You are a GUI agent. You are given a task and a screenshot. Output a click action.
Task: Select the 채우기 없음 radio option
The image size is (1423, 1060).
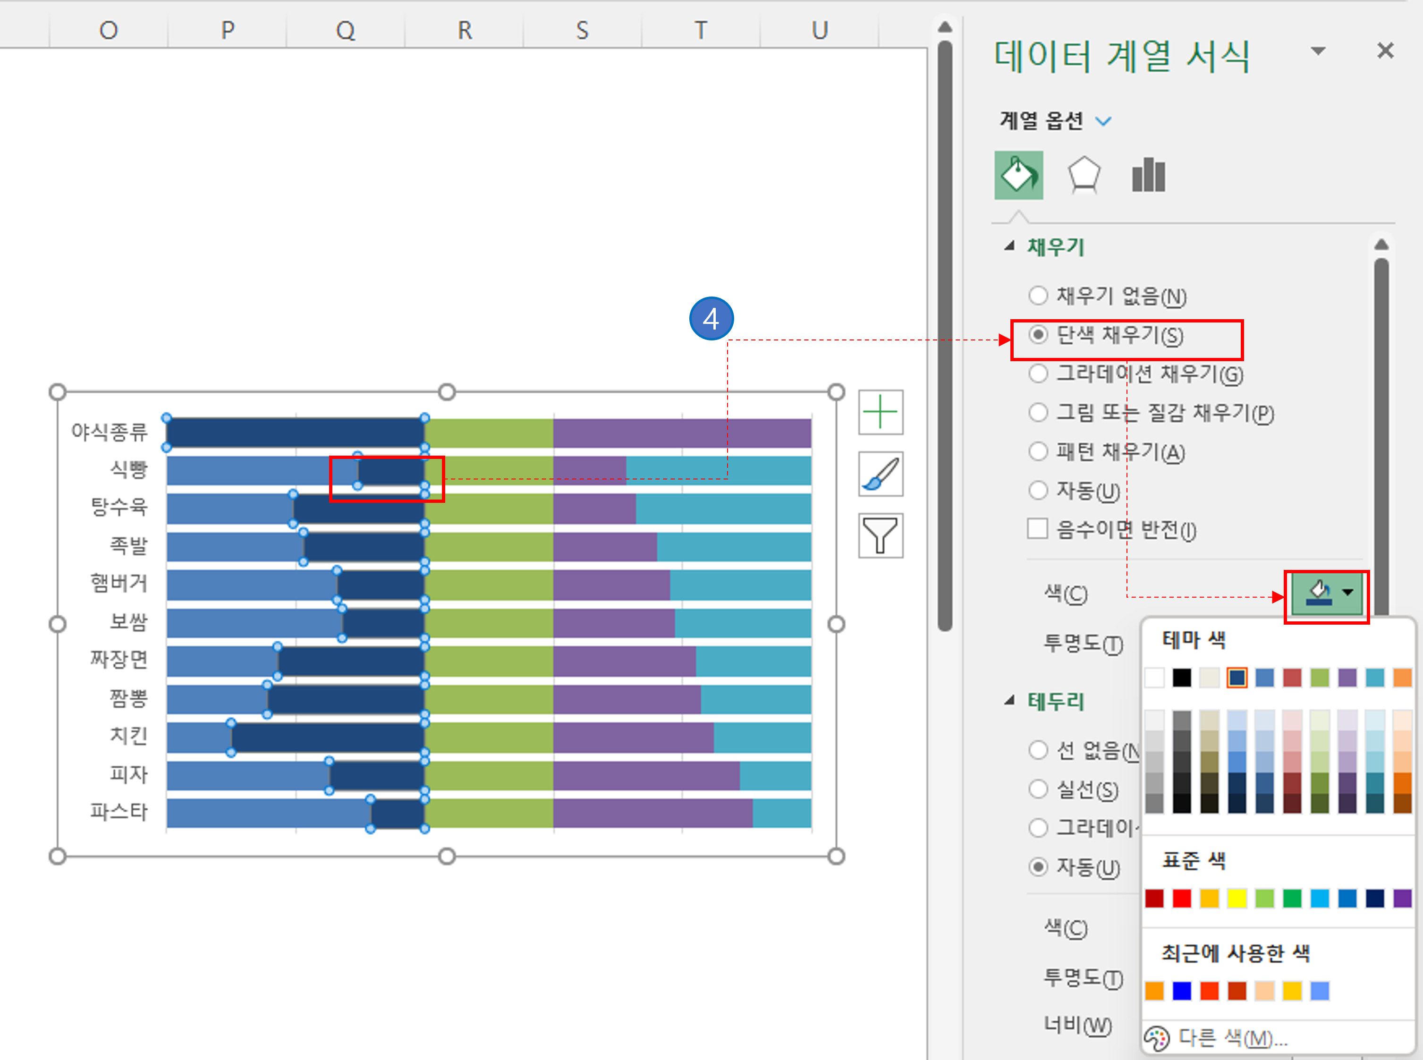click(x=1037, y=296)
